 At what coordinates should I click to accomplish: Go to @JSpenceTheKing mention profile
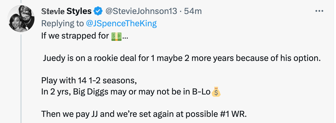pos(122,23)
